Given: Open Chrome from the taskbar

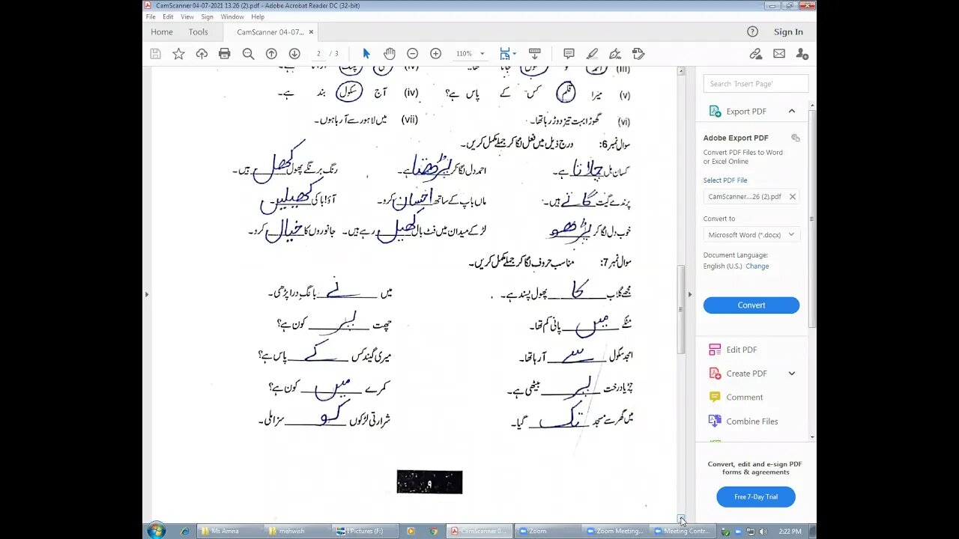Looking at the screenshot, I should (x=433, y=532).
